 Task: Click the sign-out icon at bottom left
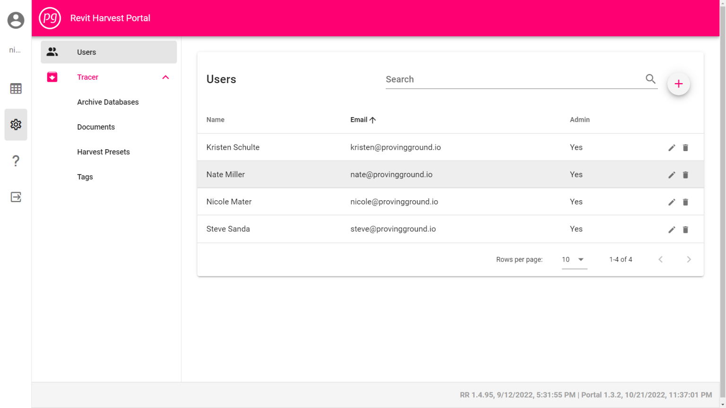pyautogui.click(x=16, y=197)
